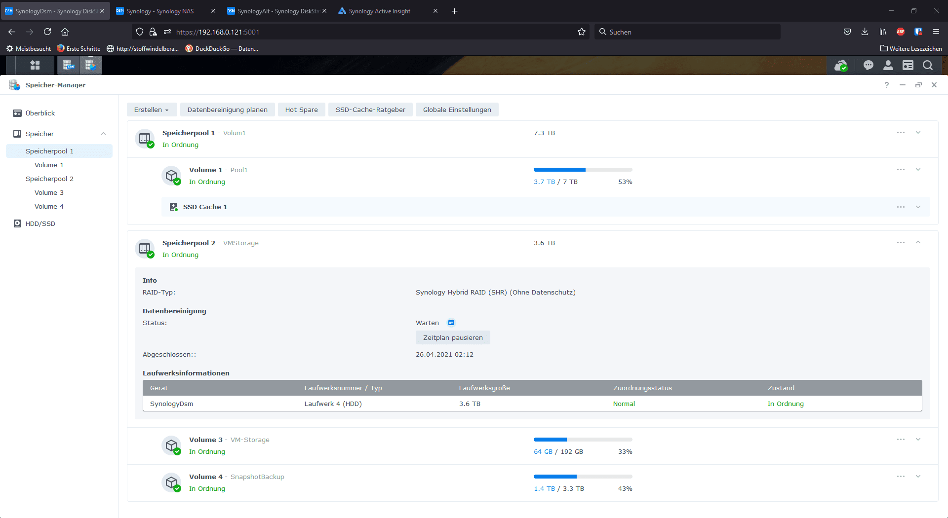Click the SSD Cache 1 icon
The image size is (948, 518).
pyautogui.click(x=173, y=207)
